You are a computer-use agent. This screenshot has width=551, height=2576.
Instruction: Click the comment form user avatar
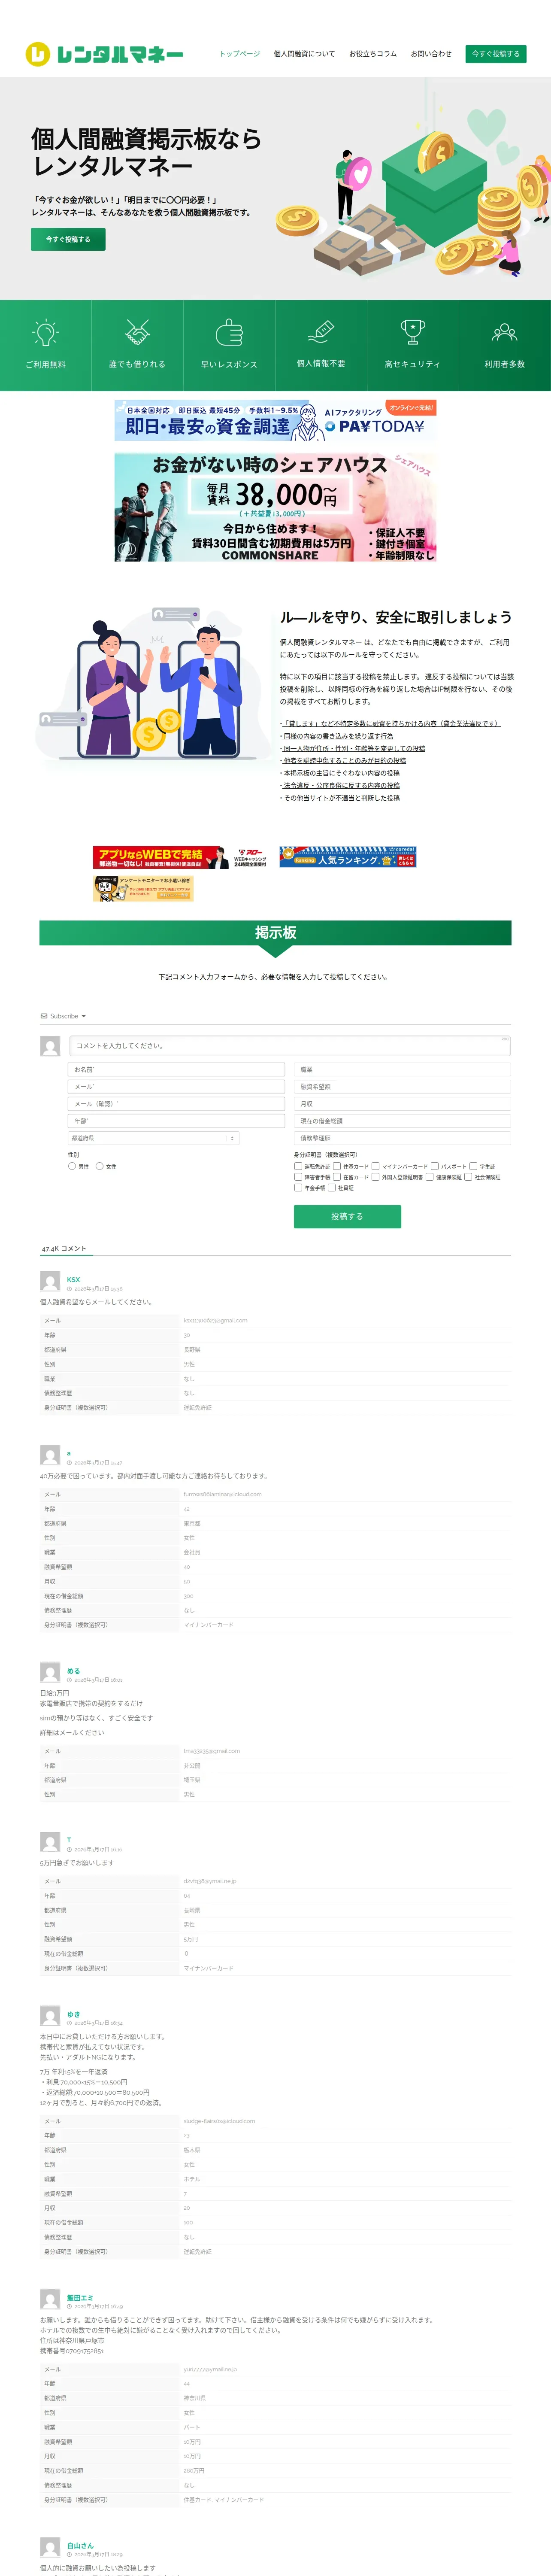(x=50, y=1046)
